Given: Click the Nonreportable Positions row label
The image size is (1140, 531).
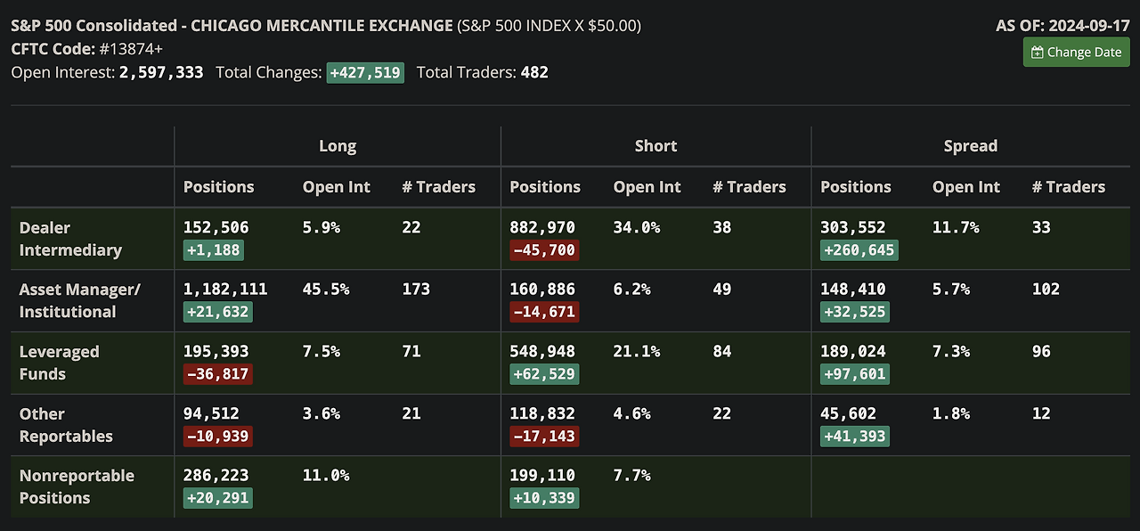Looking at the screenshot, I should [77, 486].
